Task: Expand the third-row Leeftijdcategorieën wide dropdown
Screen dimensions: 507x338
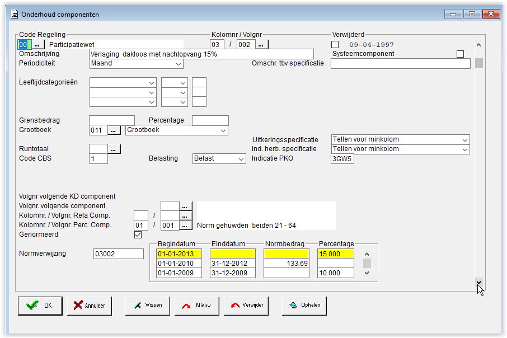Action: (x=123, y=102)
